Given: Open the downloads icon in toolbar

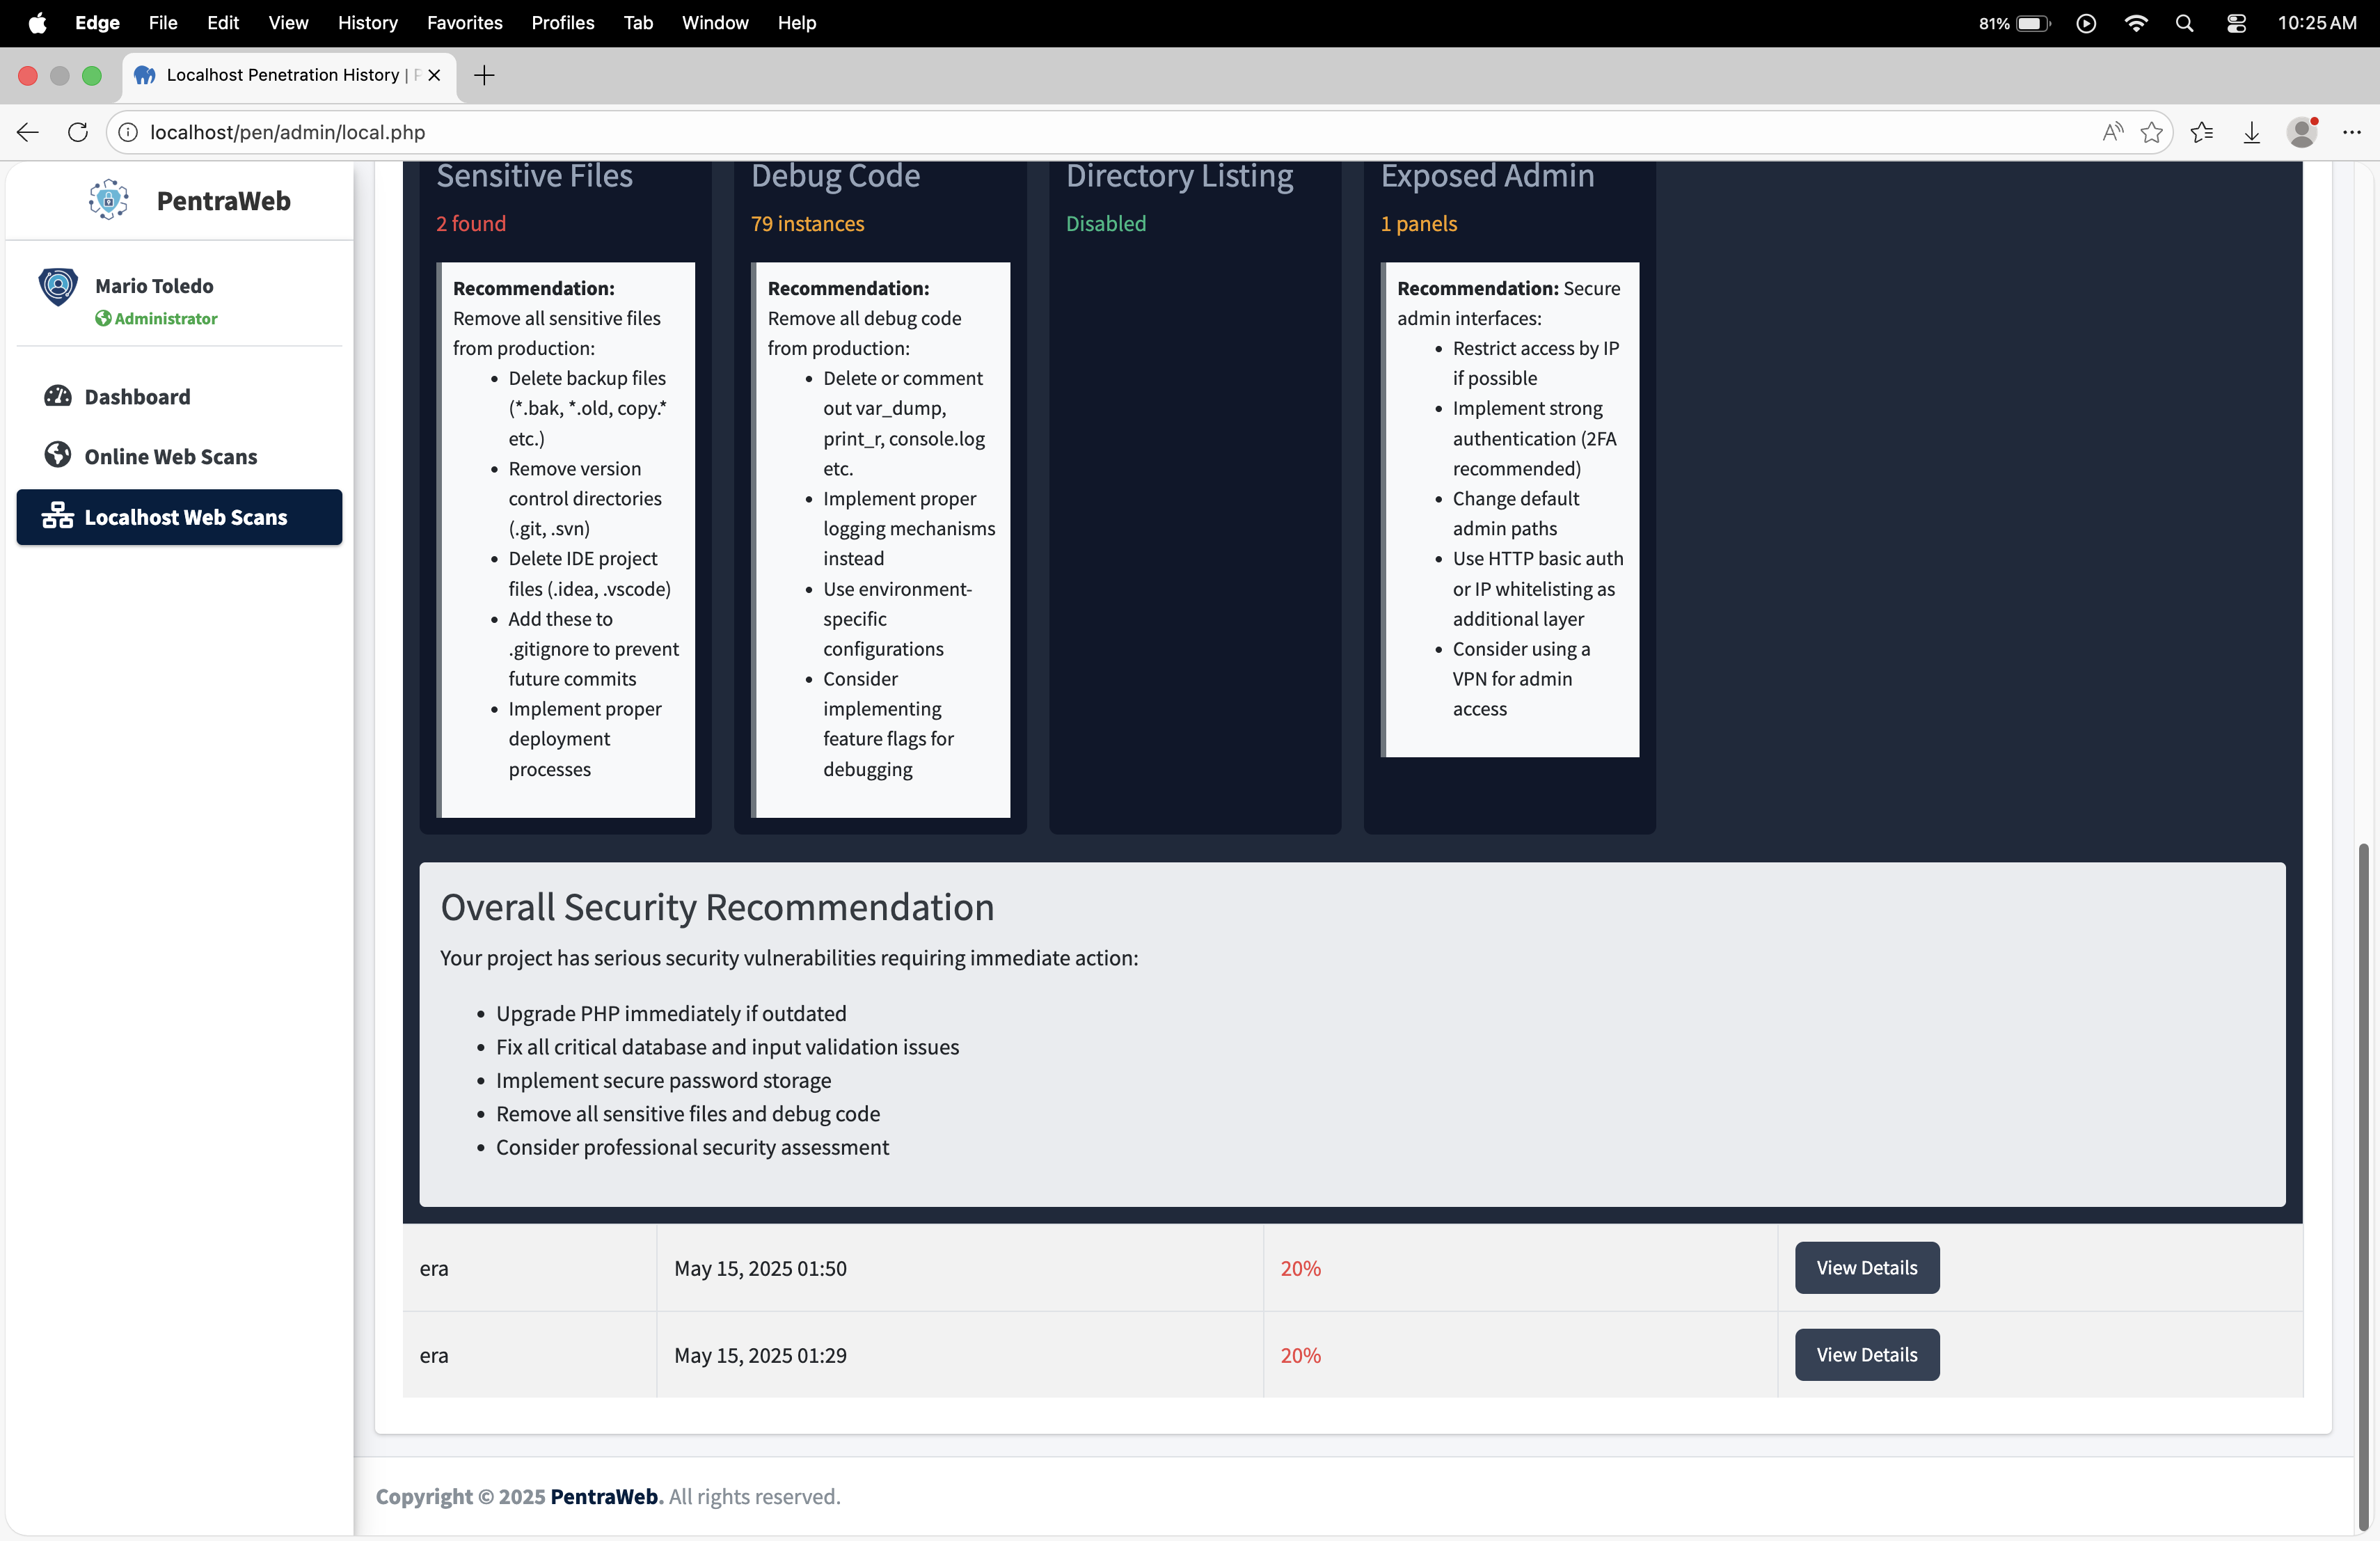Looking at the screenshot, I should (x=2251, y=132).
